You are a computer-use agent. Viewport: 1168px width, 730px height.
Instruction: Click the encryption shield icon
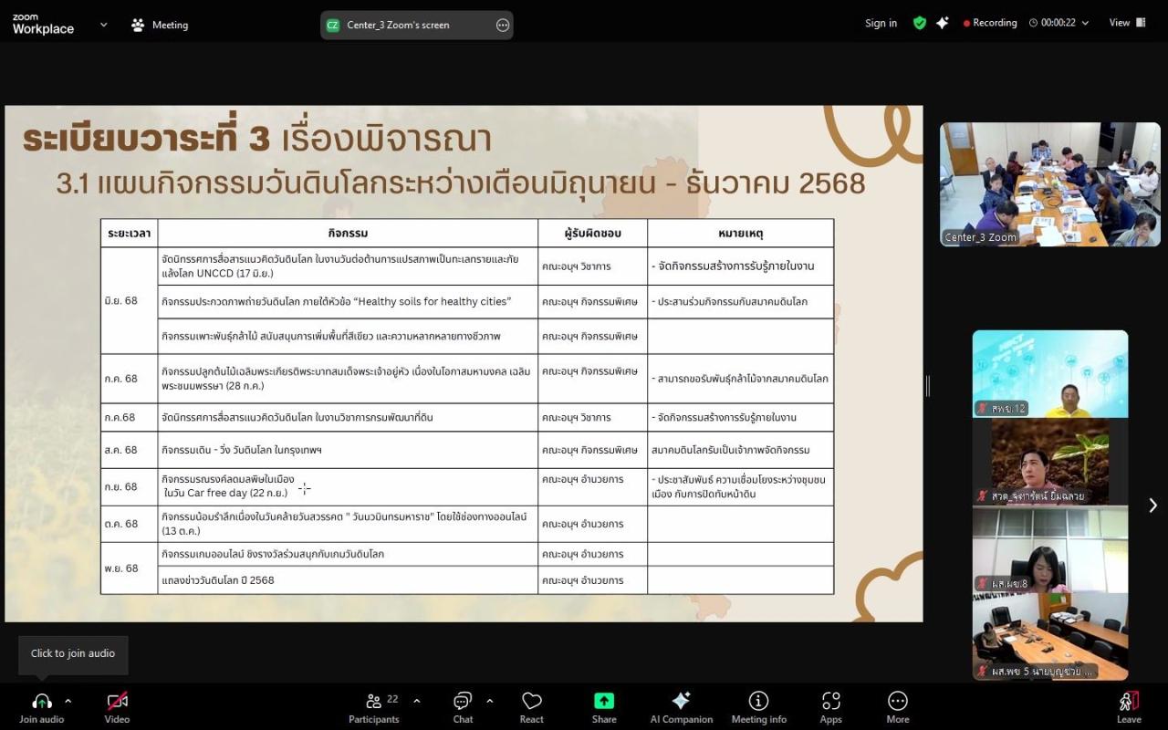(x=920, y=22)
